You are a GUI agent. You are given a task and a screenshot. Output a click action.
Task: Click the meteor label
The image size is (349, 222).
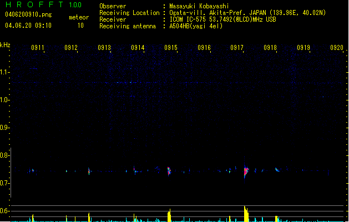click(x=79, y=17)
